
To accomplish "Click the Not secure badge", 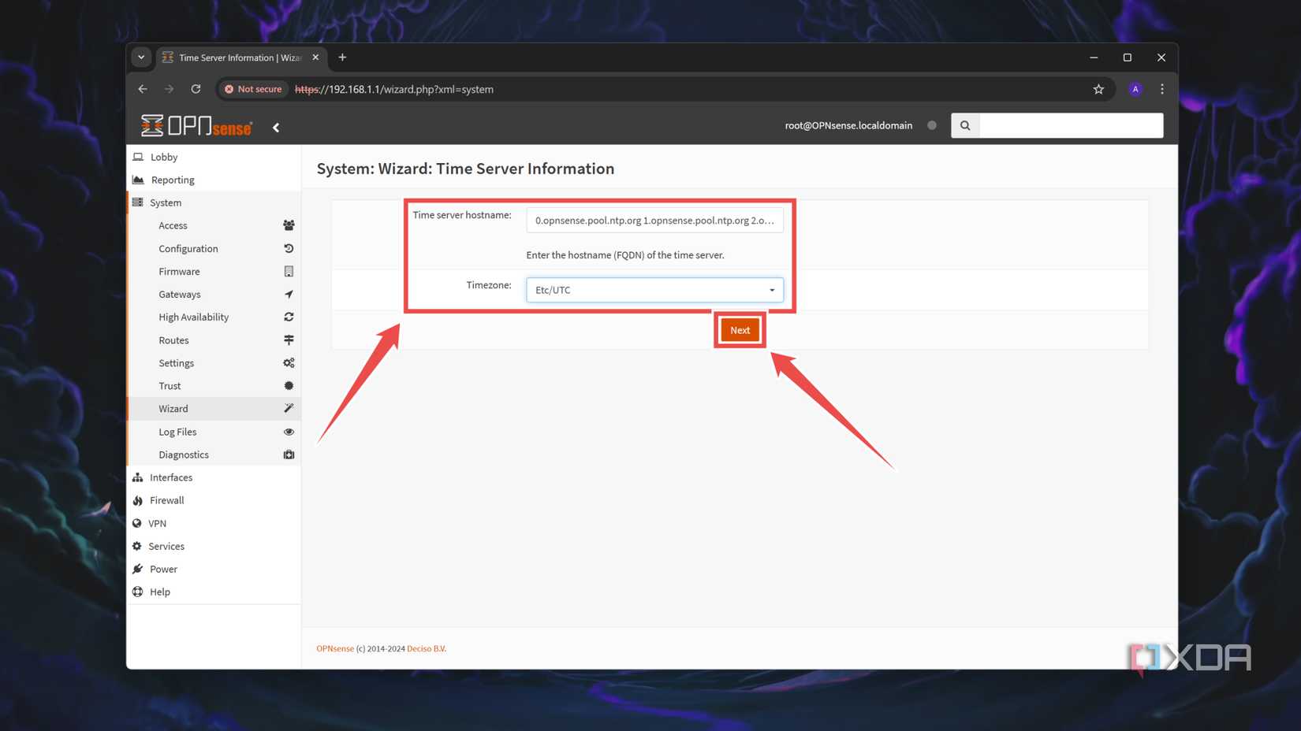I will (x=252, y=89).
